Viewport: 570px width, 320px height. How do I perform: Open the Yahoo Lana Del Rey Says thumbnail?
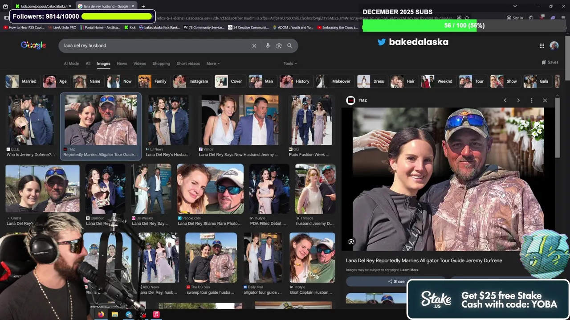pos(240,120)
